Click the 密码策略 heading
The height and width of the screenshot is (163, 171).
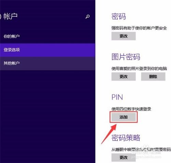[x=126, y=138]
